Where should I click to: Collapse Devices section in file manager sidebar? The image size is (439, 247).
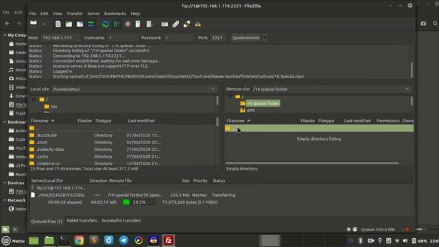(x=5, y=183)
